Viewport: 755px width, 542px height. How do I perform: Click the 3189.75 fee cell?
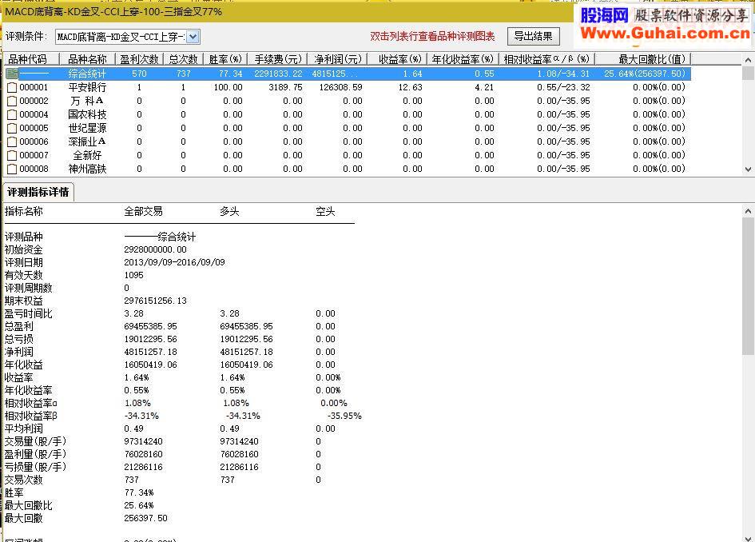[285, 88]
